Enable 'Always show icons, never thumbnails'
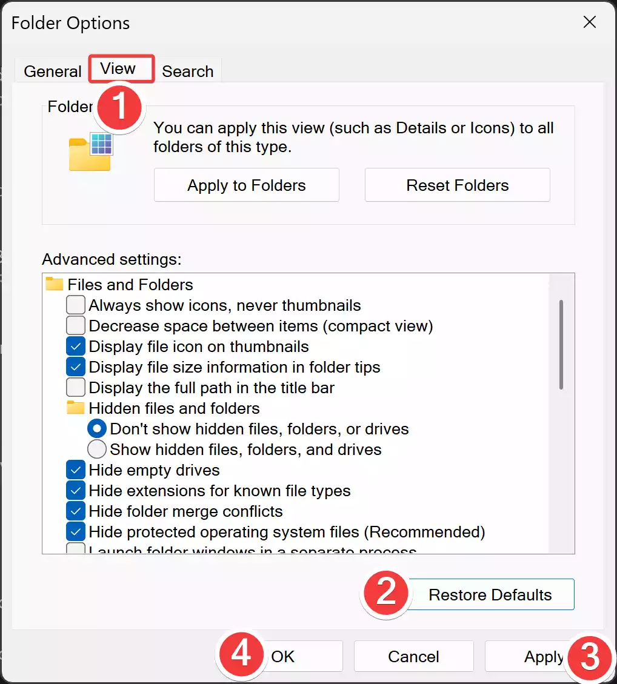Image resolution: width=617 pixels, height=684 pixels. (75, 305)
